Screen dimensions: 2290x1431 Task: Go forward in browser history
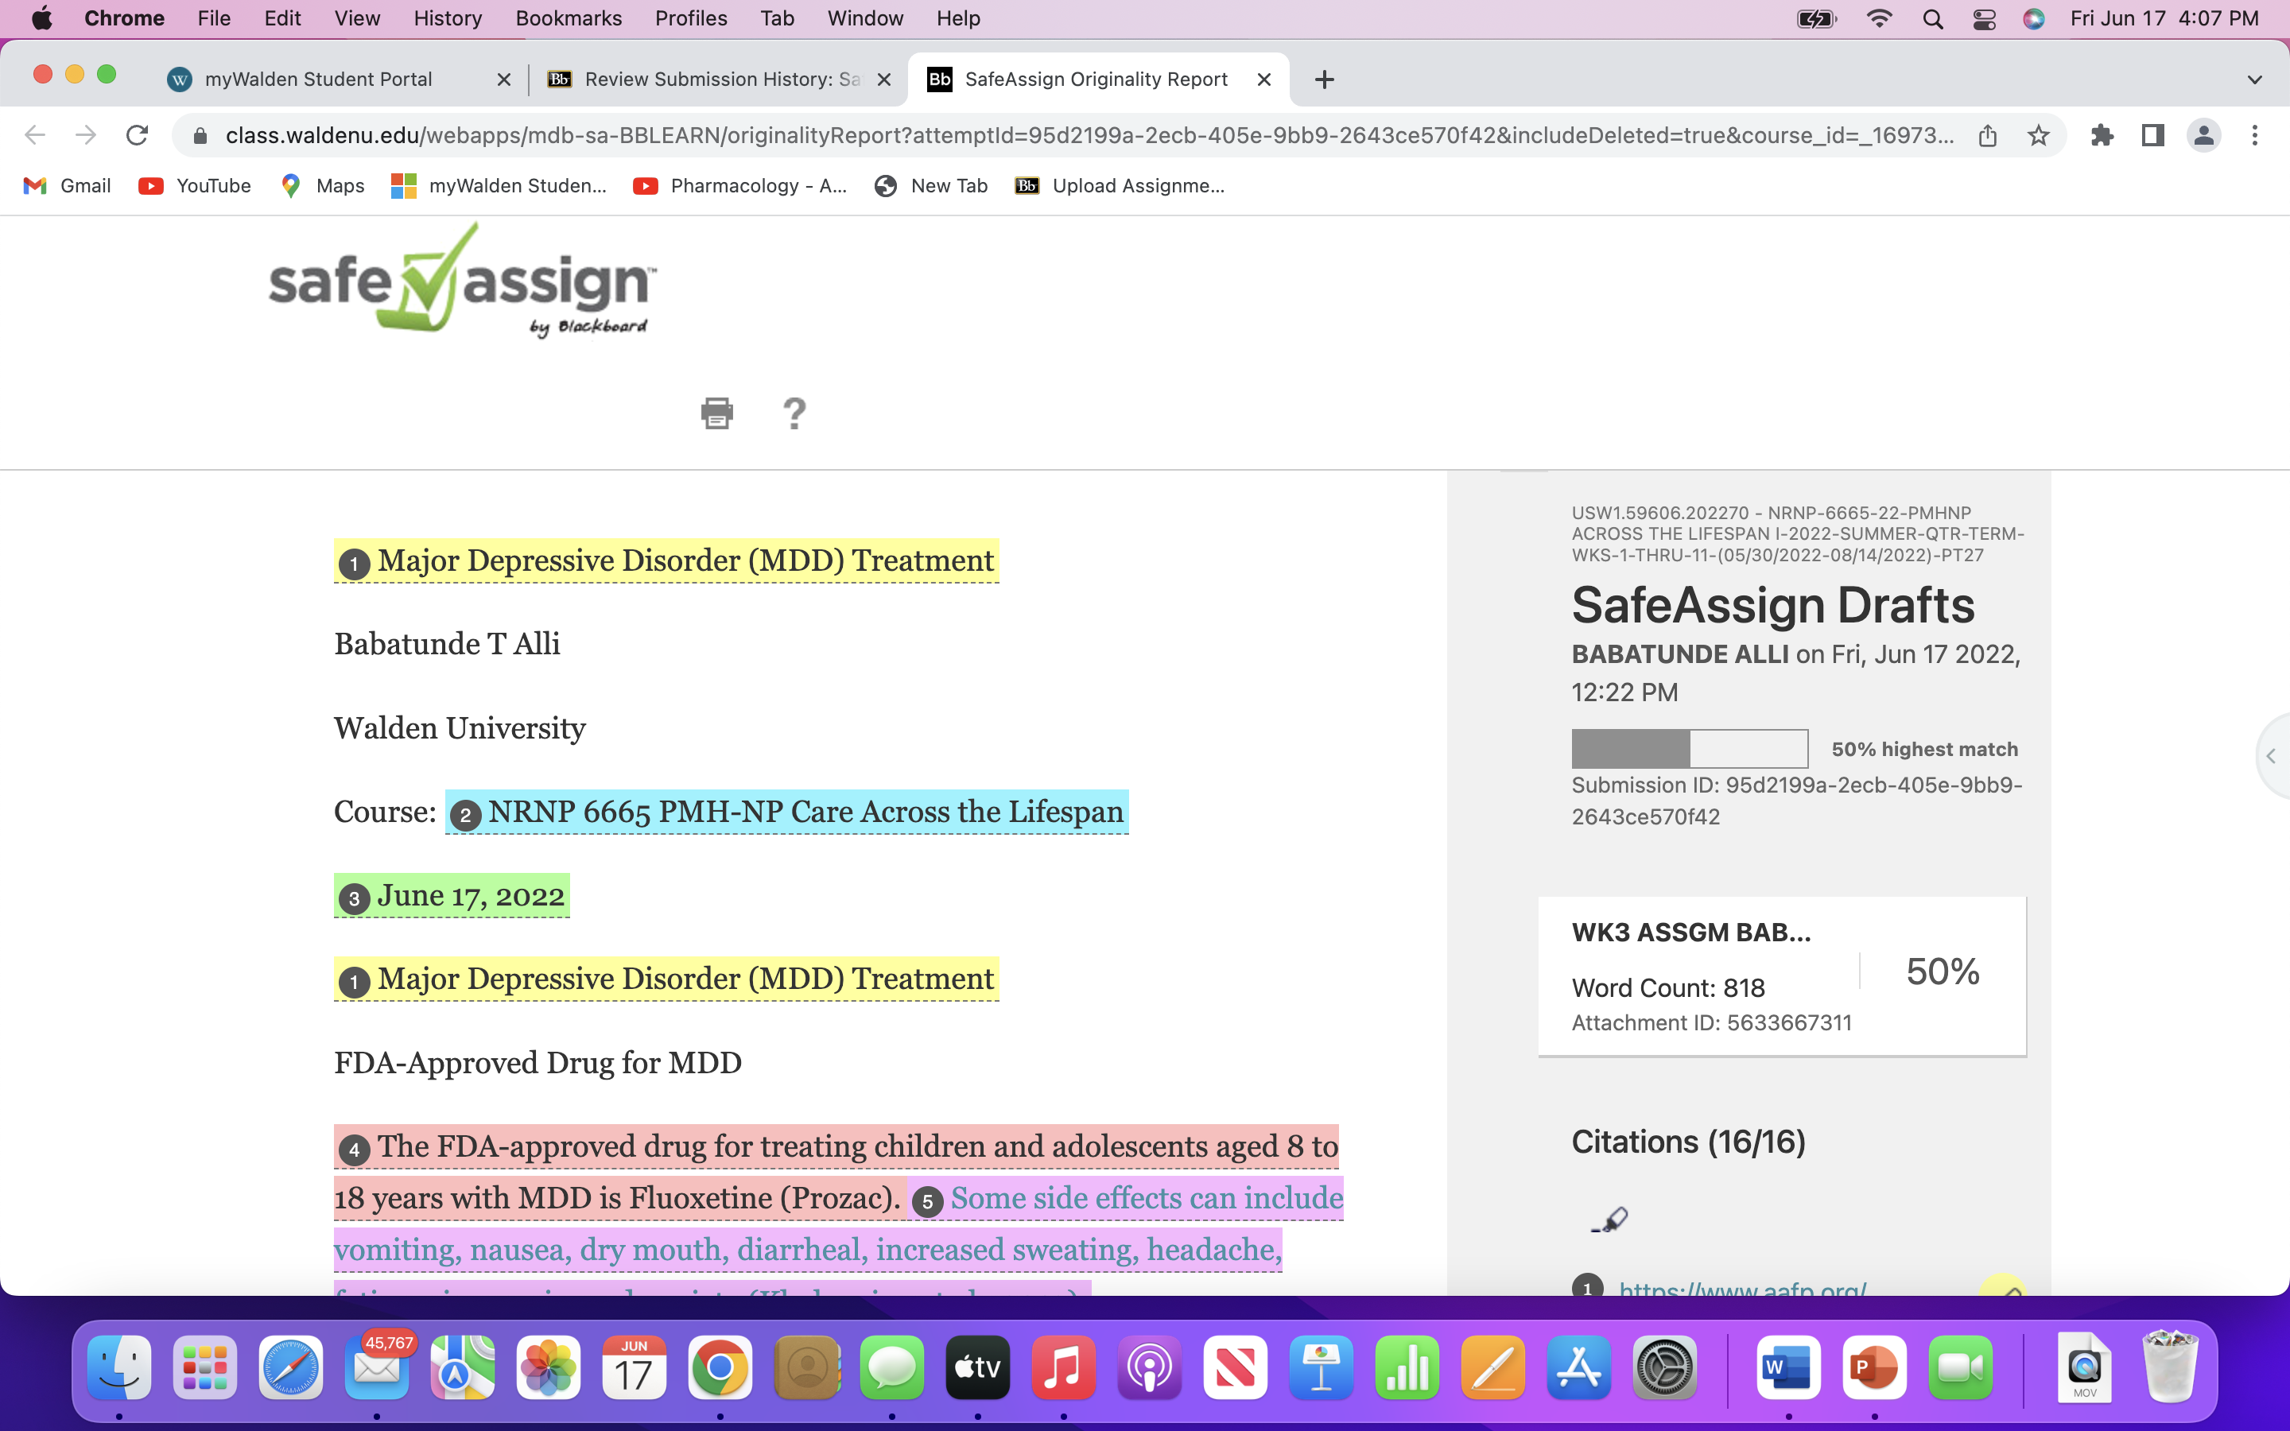(86, 135)
